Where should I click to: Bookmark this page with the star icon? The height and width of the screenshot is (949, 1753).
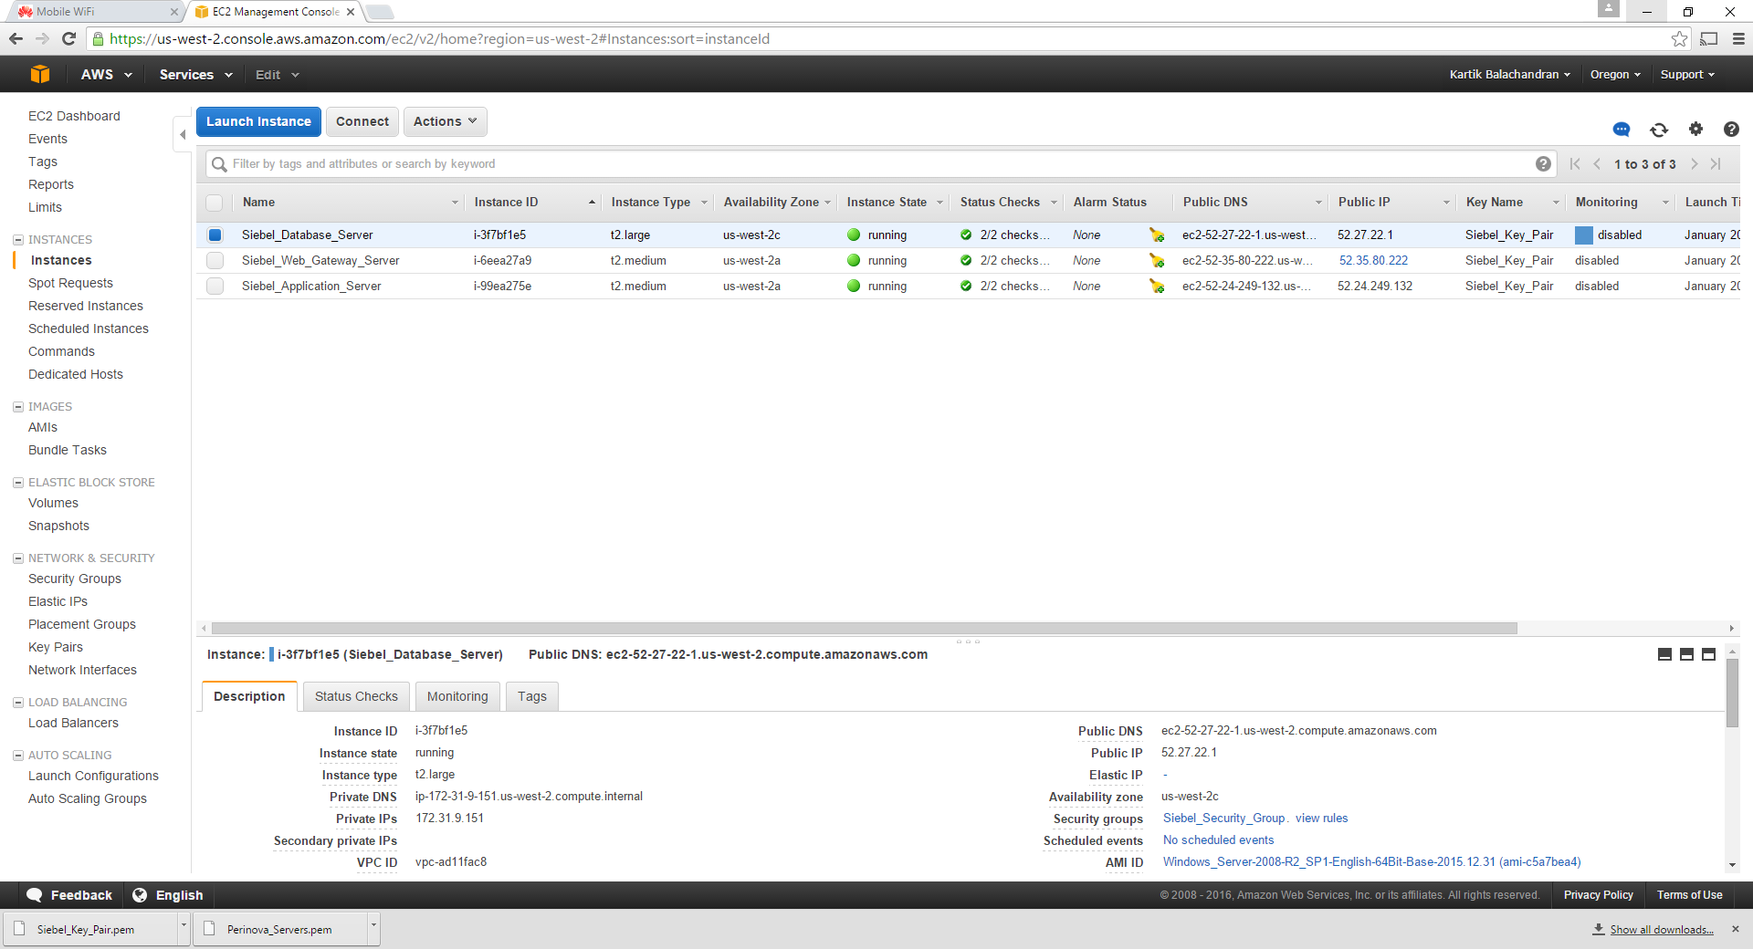(x=1679, y=38)
